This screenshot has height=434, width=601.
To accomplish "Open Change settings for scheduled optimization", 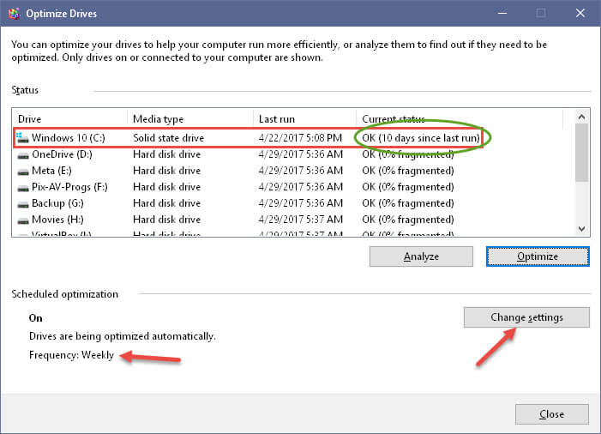I will [x=526, y=317].
